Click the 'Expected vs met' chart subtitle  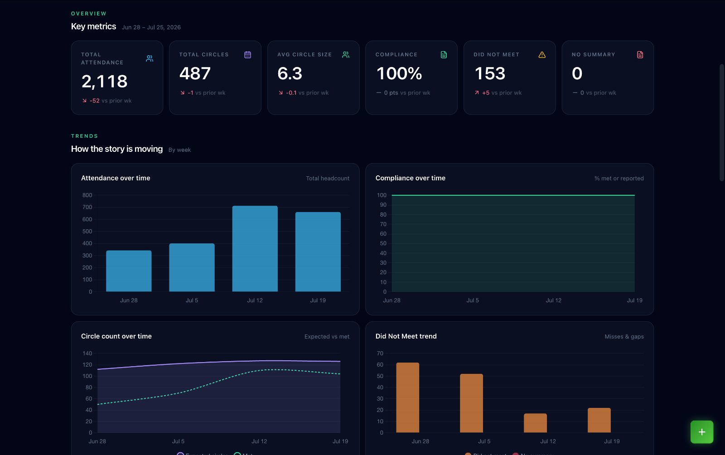327,337
